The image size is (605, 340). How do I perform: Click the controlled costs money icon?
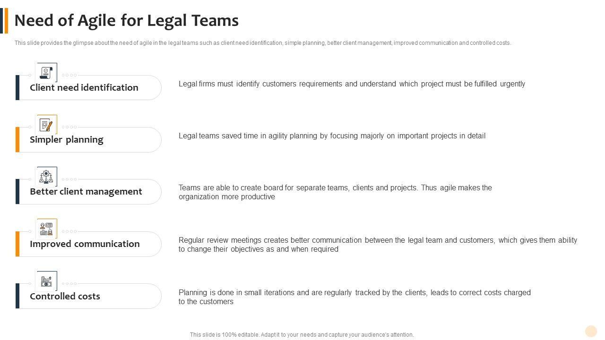[x=46, y=281]
